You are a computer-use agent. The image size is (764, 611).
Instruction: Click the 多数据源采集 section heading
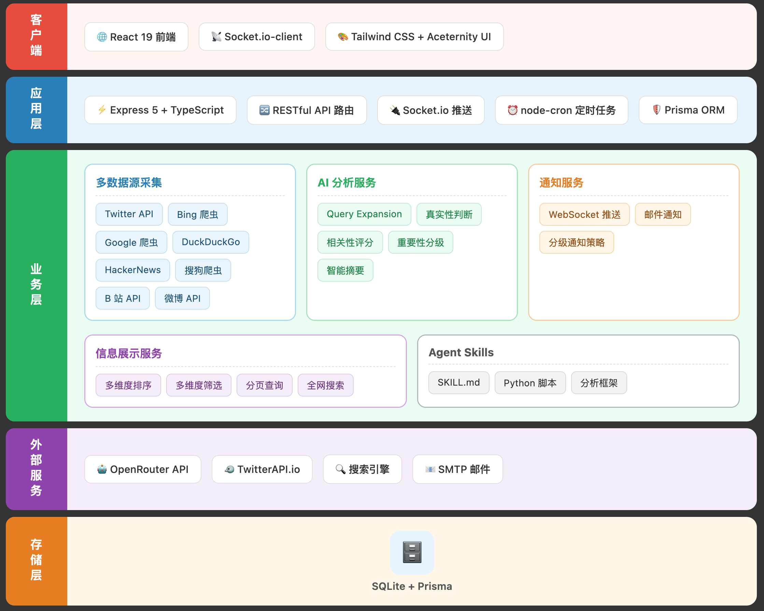pyautogui.click(x=129, y=183)
